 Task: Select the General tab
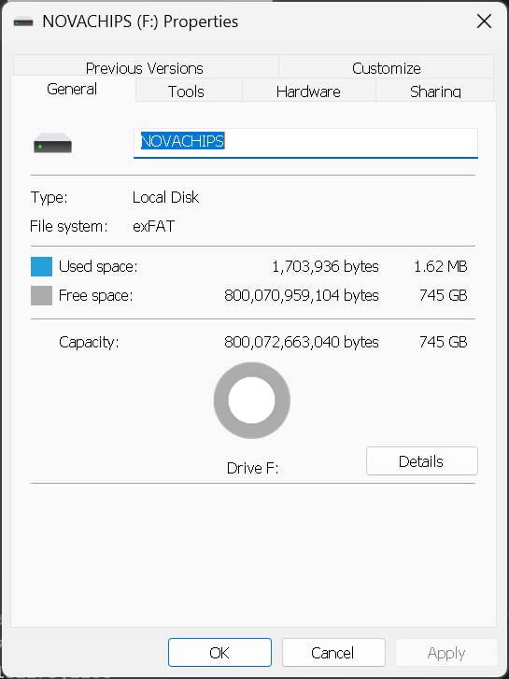coord(72,89)
